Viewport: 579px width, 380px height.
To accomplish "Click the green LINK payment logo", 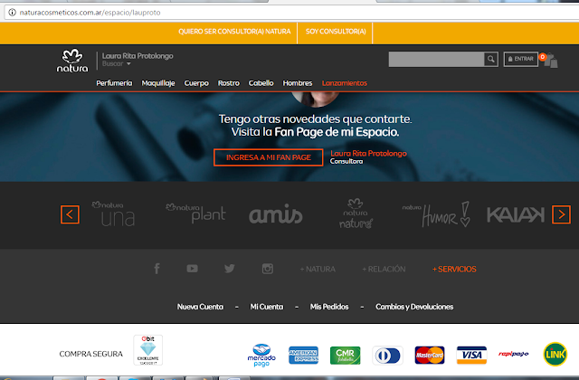I will [x=555, y=354].
